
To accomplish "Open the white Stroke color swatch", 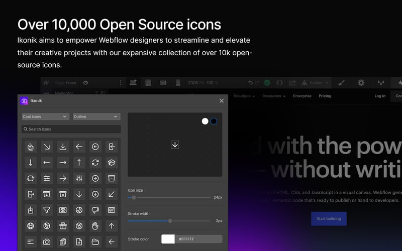I will click(x=168, y=239).
